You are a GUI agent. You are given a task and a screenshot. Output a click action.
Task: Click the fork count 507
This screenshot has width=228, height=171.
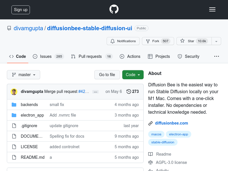[166, 41]
